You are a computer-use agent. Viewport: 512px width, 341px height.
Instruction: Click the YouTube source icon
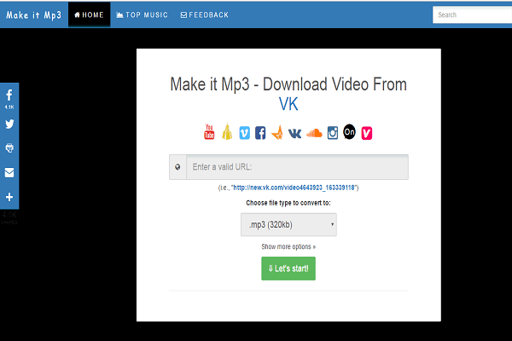click(209, 132)
